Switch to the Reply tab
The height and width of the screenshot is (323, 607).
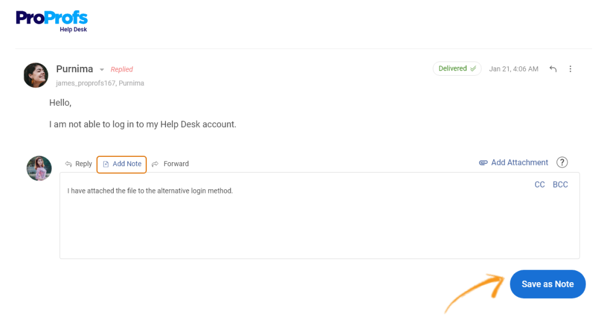(79, 164)
